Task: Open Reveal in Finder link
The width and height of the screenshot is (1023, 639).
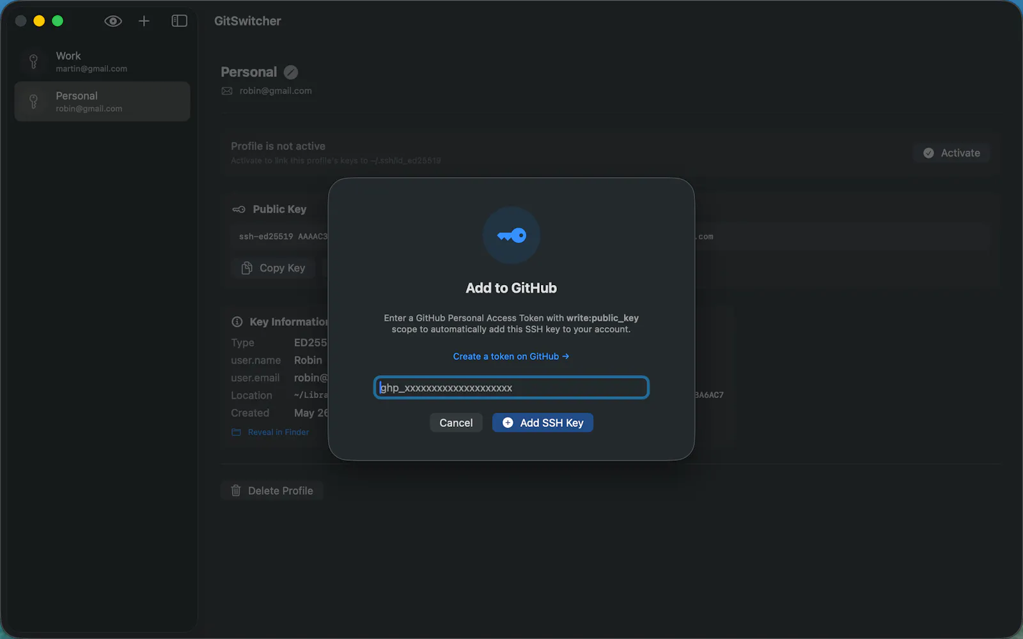Action: point(278,433)
